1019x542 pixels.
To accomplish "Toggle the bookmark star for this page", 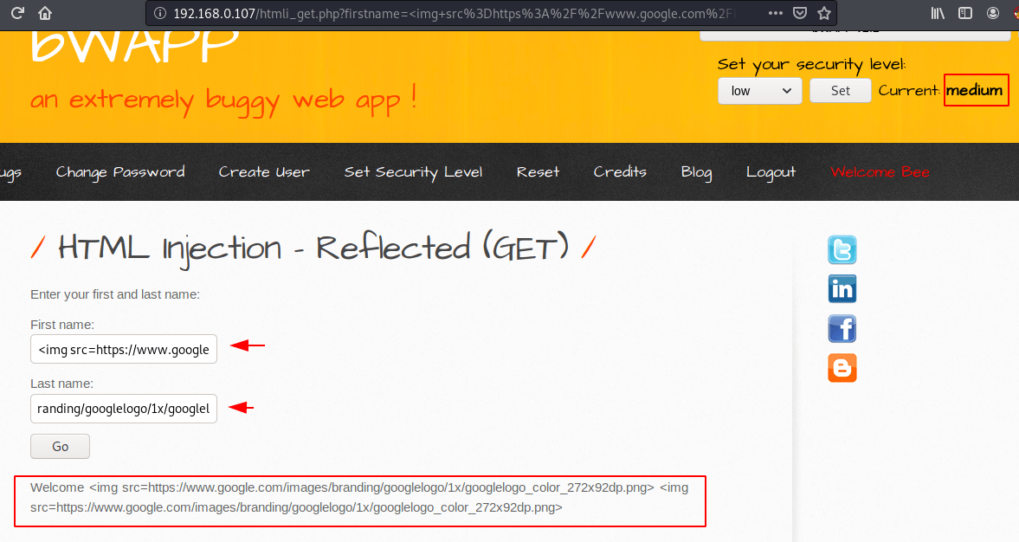I will [823, 13].
